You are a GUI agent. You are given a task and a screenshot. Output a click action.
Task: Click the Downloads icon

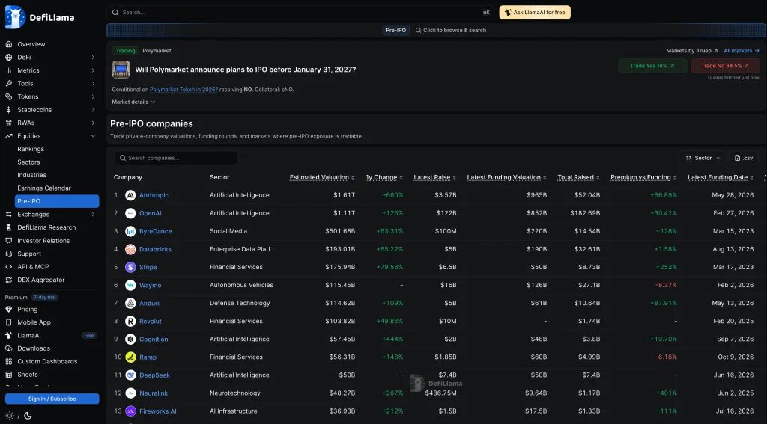(9, 348)
